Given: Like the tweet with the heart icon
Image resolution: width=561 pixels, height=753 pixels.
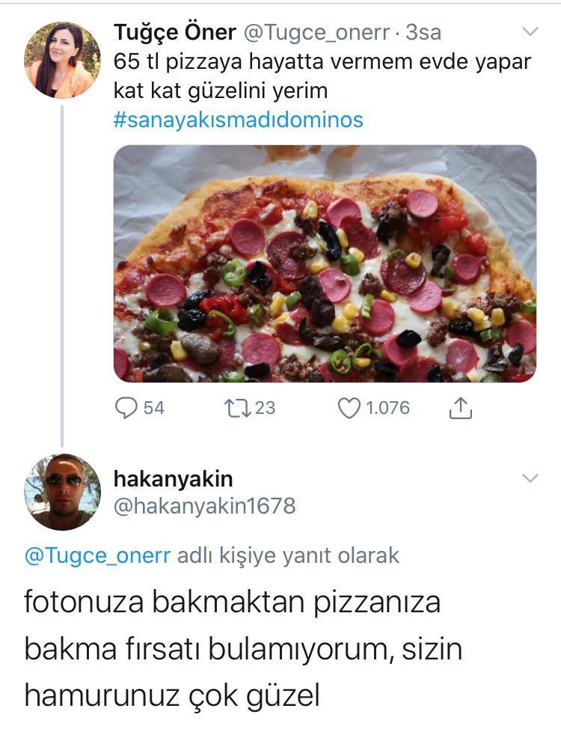Looking at the screenshot, I should (349, 407).
